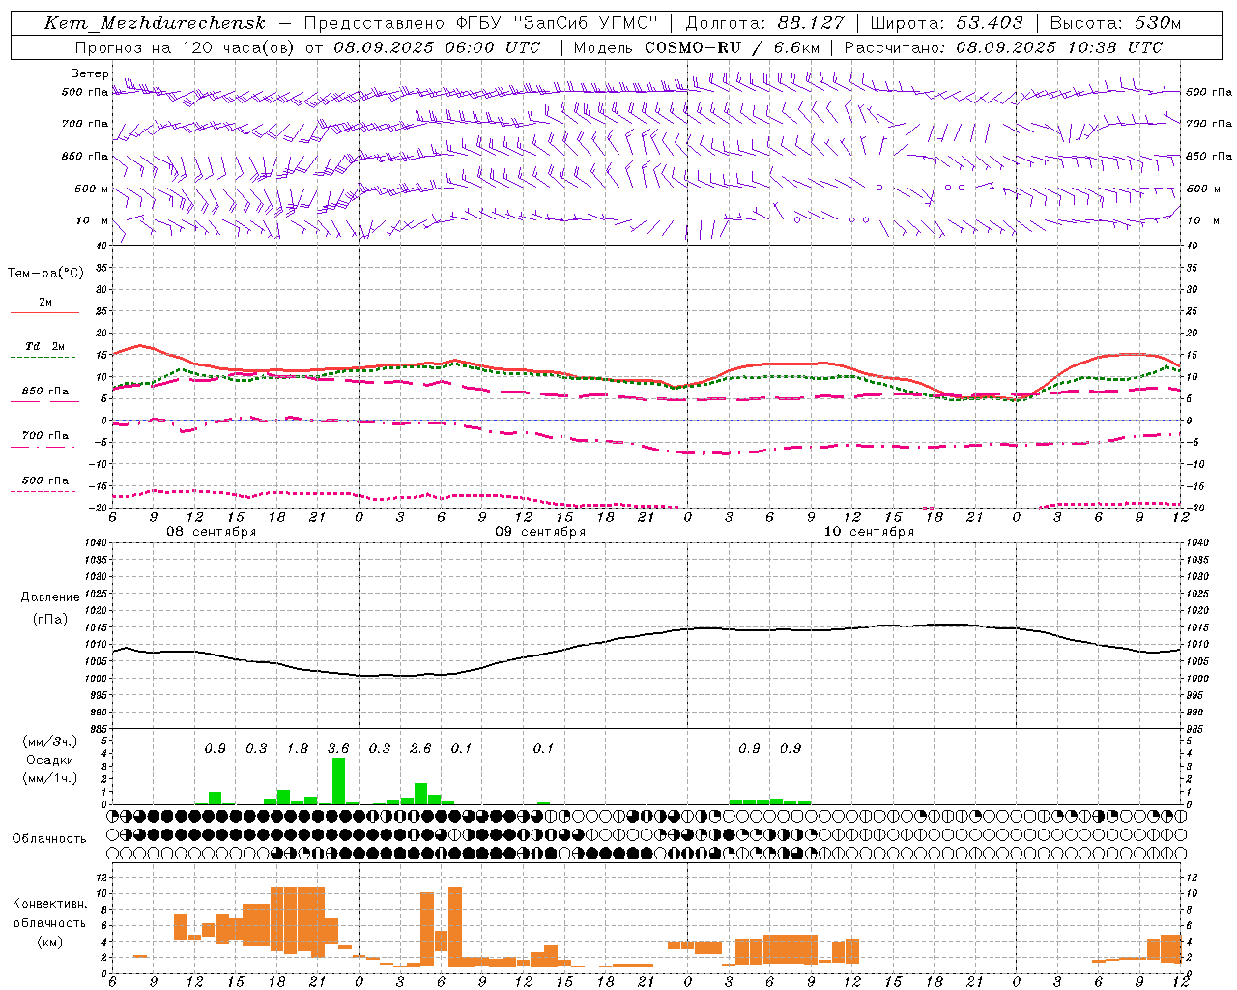
Task: Click the Высота: 530м elevation value
Action: pyautogui.click(x=1115, y=23)
